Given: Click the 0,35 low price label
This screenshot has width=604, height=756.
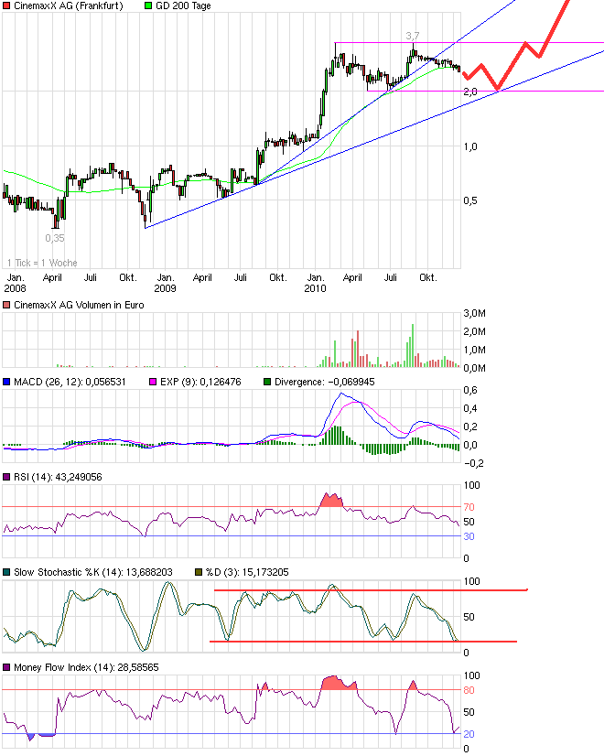Looking at the screenshot, I should (x=54, y=238).
